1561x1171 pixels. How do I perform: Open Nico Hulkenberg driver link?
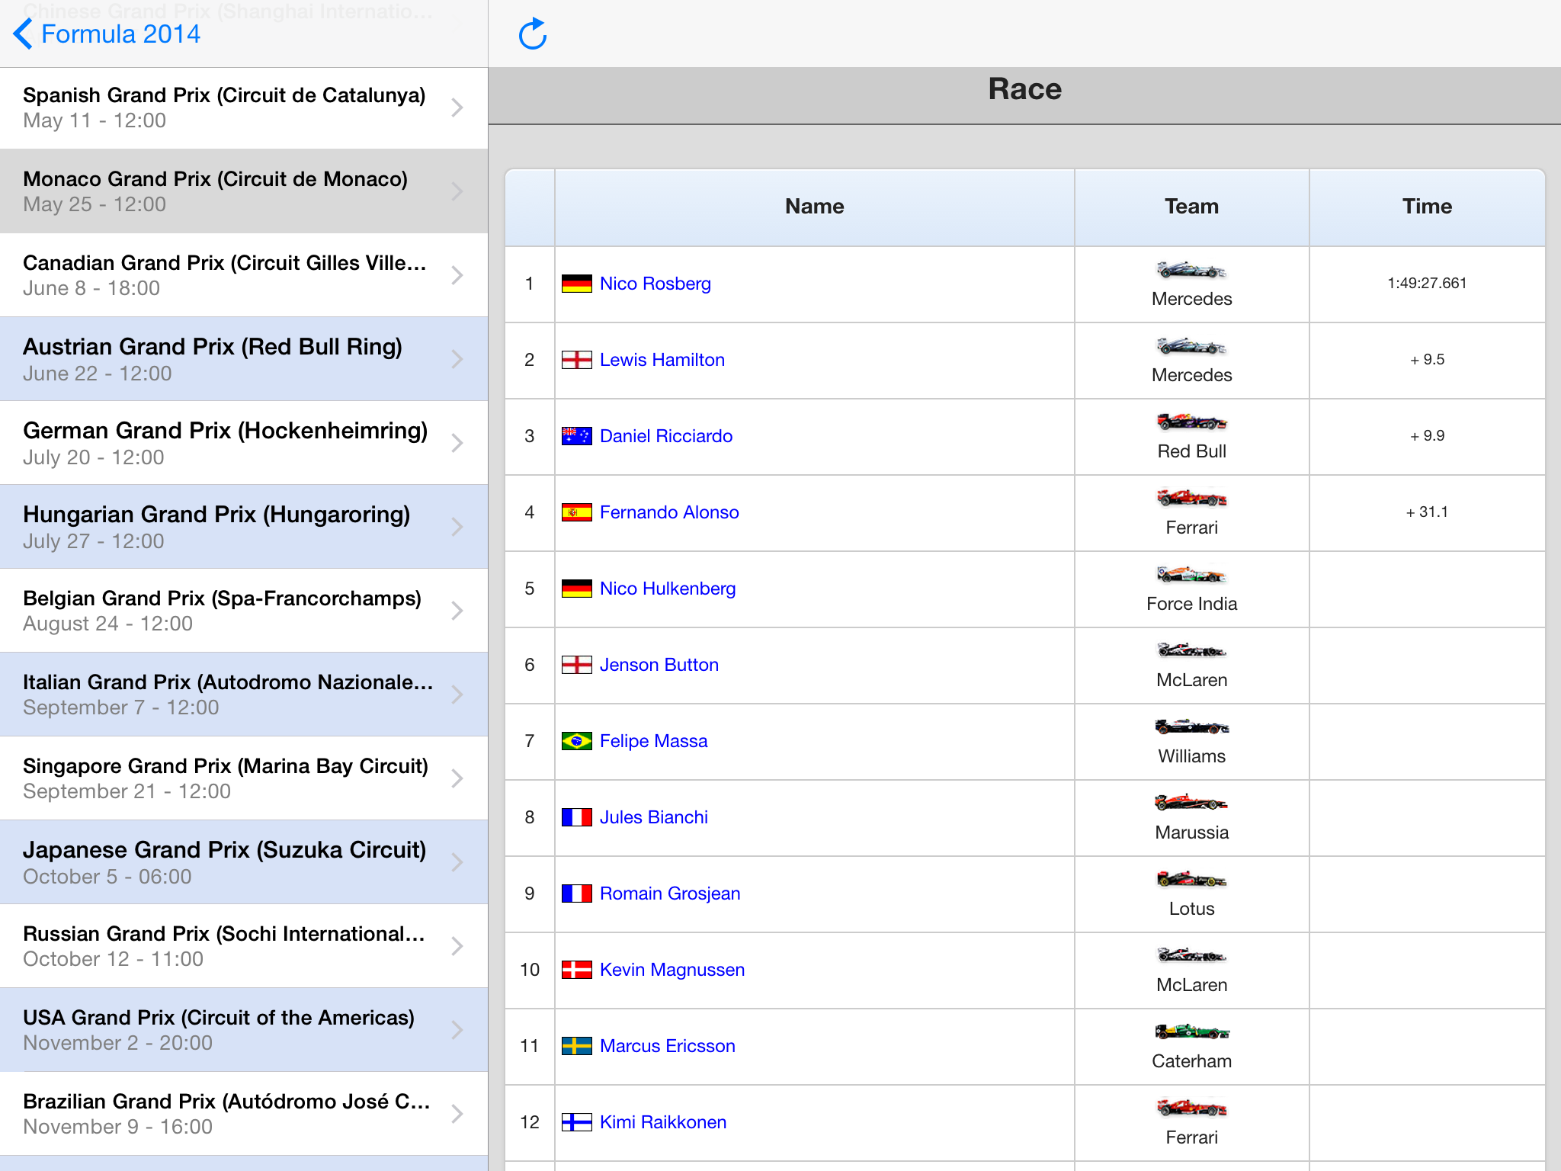[x=668, y=589]
